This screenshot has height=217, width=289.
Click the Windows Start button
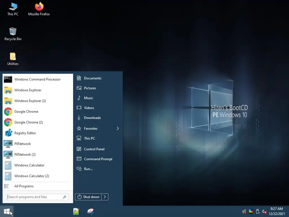7,211
